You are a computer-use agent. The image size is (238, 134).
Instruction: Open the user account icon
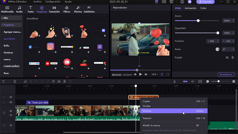tap(182, 2)
